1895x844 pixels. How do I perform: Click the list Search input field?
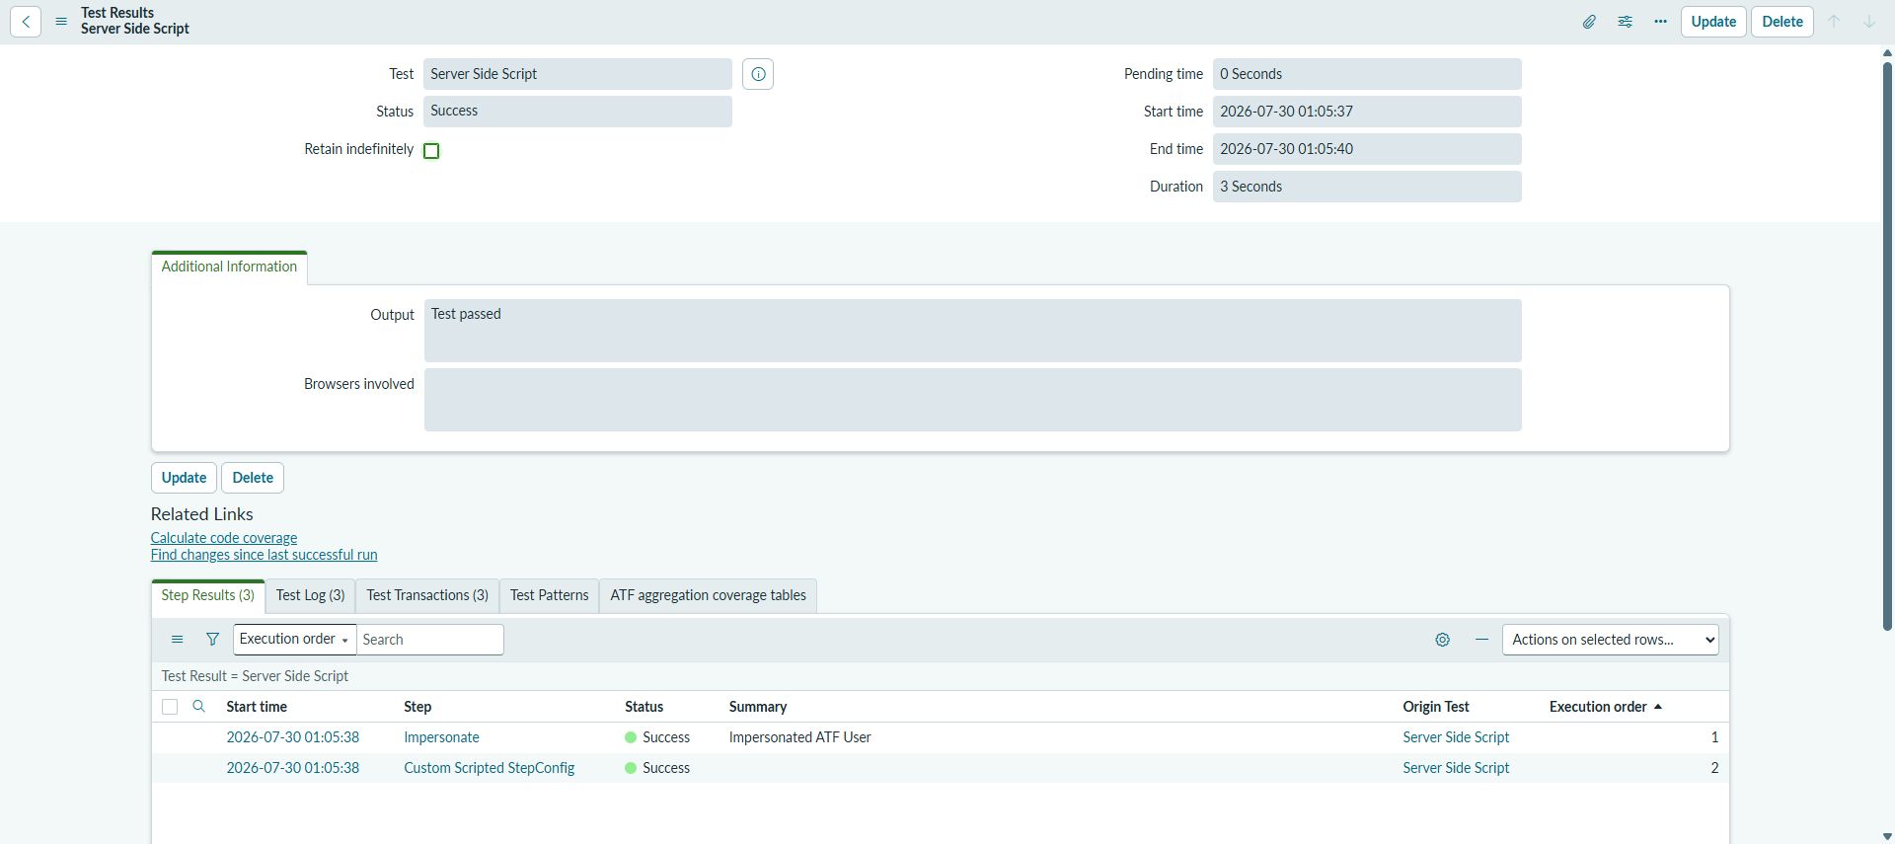coord(430,640)
